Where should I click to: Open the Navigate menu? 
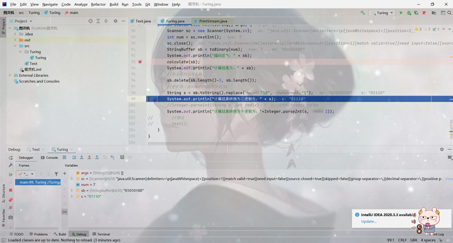[x=50, y=5]
